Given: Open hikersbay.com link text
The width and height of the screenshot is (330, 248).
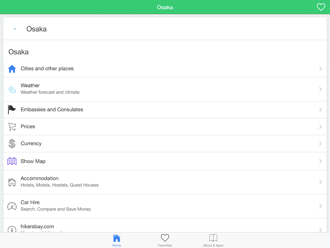Looking at the screenshot, I should pos(37,226).
